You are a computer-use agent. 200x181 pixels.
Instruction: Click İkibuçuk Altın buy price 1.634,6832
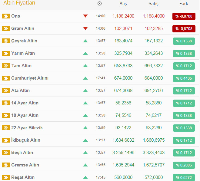point(123,140)
